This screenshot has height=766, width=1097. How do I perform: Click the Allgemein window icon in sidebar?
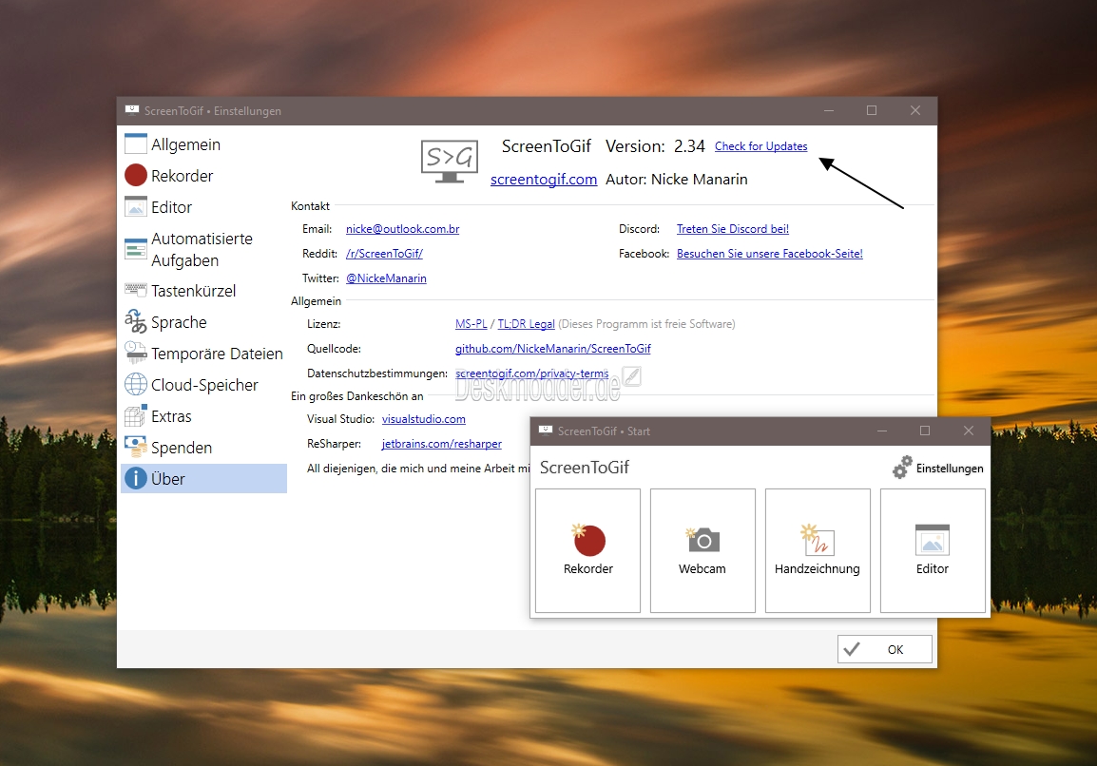point(136,144)
